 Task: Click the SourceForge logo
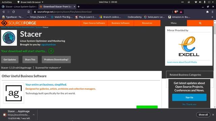(19, 23)
